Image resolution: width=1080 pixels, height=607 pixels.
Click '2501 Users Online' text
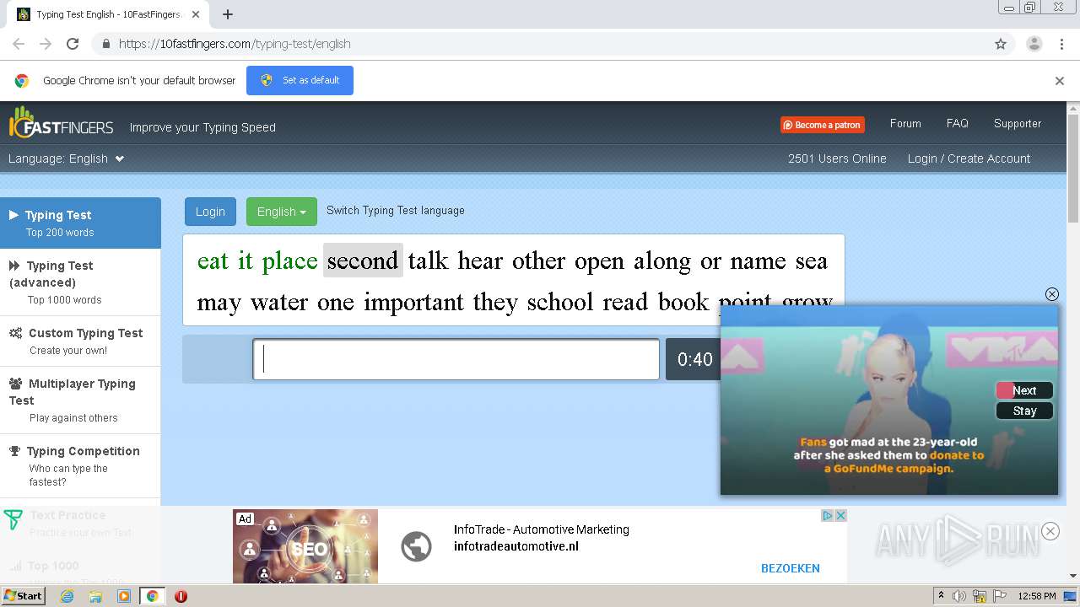point(837,158)
